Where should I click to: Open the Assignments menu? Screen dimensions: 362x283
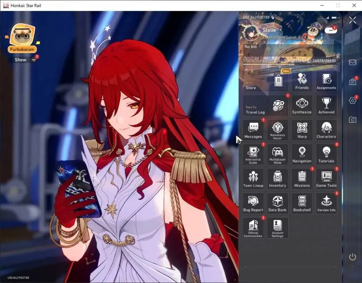click(327, 81)
